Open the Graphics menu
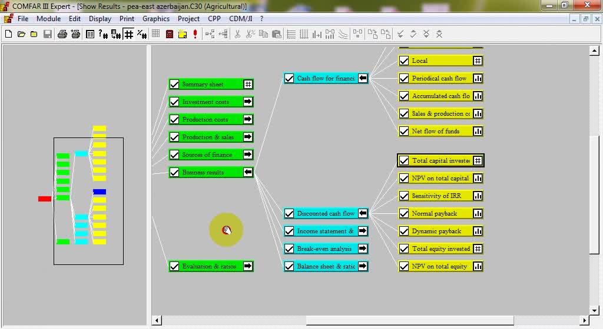Screen dimensions: 603x329 [156, 19]
